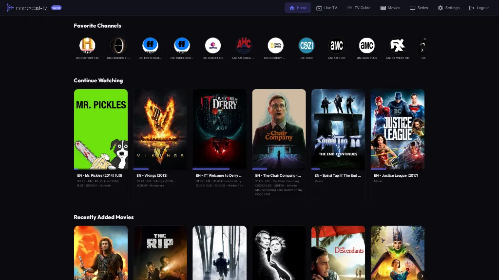Open the Snow White movie poster
The height and width of the screenshot is (280, 499).
tap(398, 253)
